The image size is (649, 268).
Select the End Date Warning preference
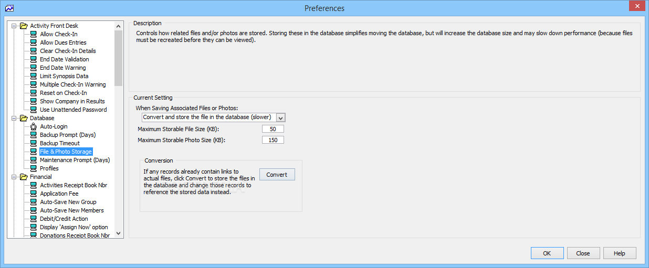click(63, 68)
